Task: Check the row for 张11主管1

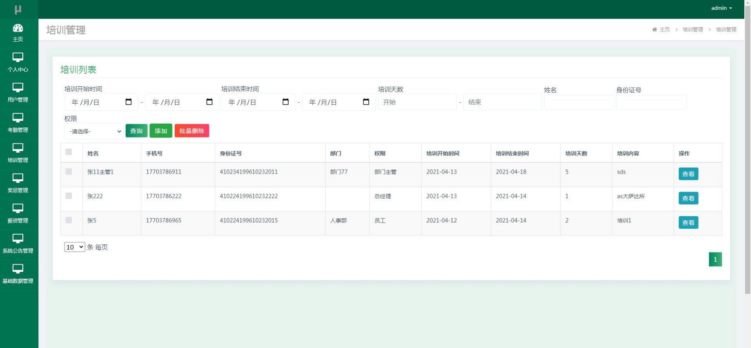Action: (x=68, y=171)
